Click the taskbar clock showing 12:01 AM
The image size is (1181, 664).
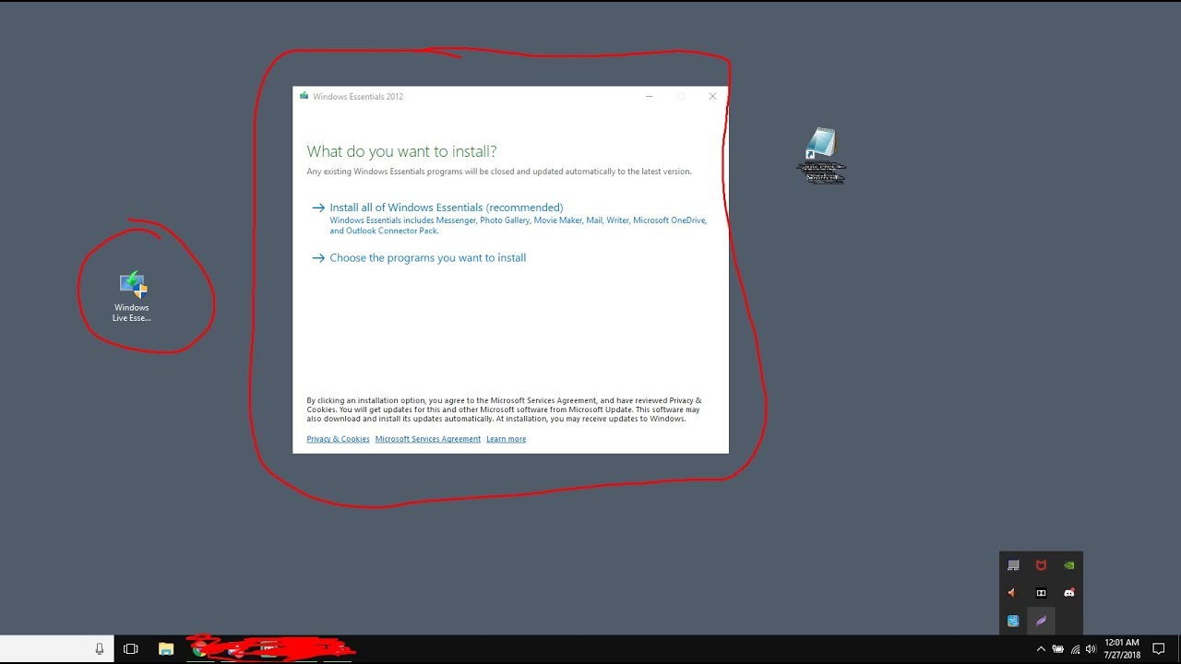click(1122, 649)
